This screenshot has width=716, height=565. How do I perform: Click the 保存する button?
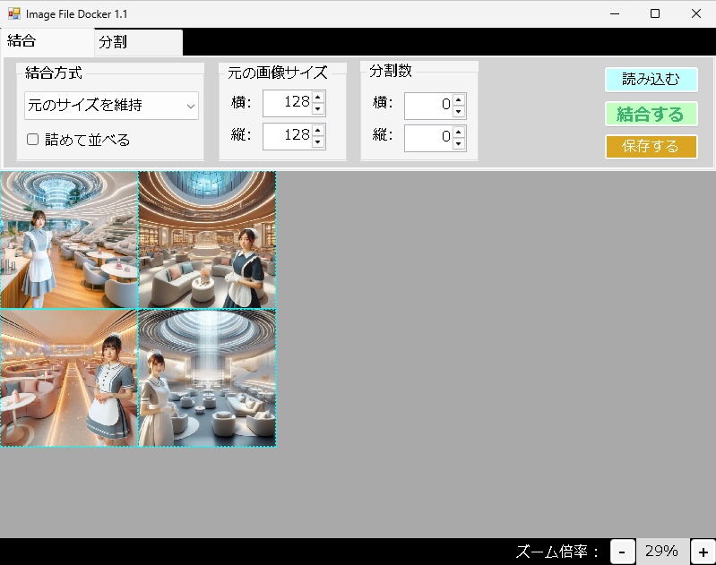651,147
